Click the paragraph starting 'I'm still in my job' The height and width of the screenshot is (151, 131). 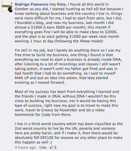click(68, 66)
